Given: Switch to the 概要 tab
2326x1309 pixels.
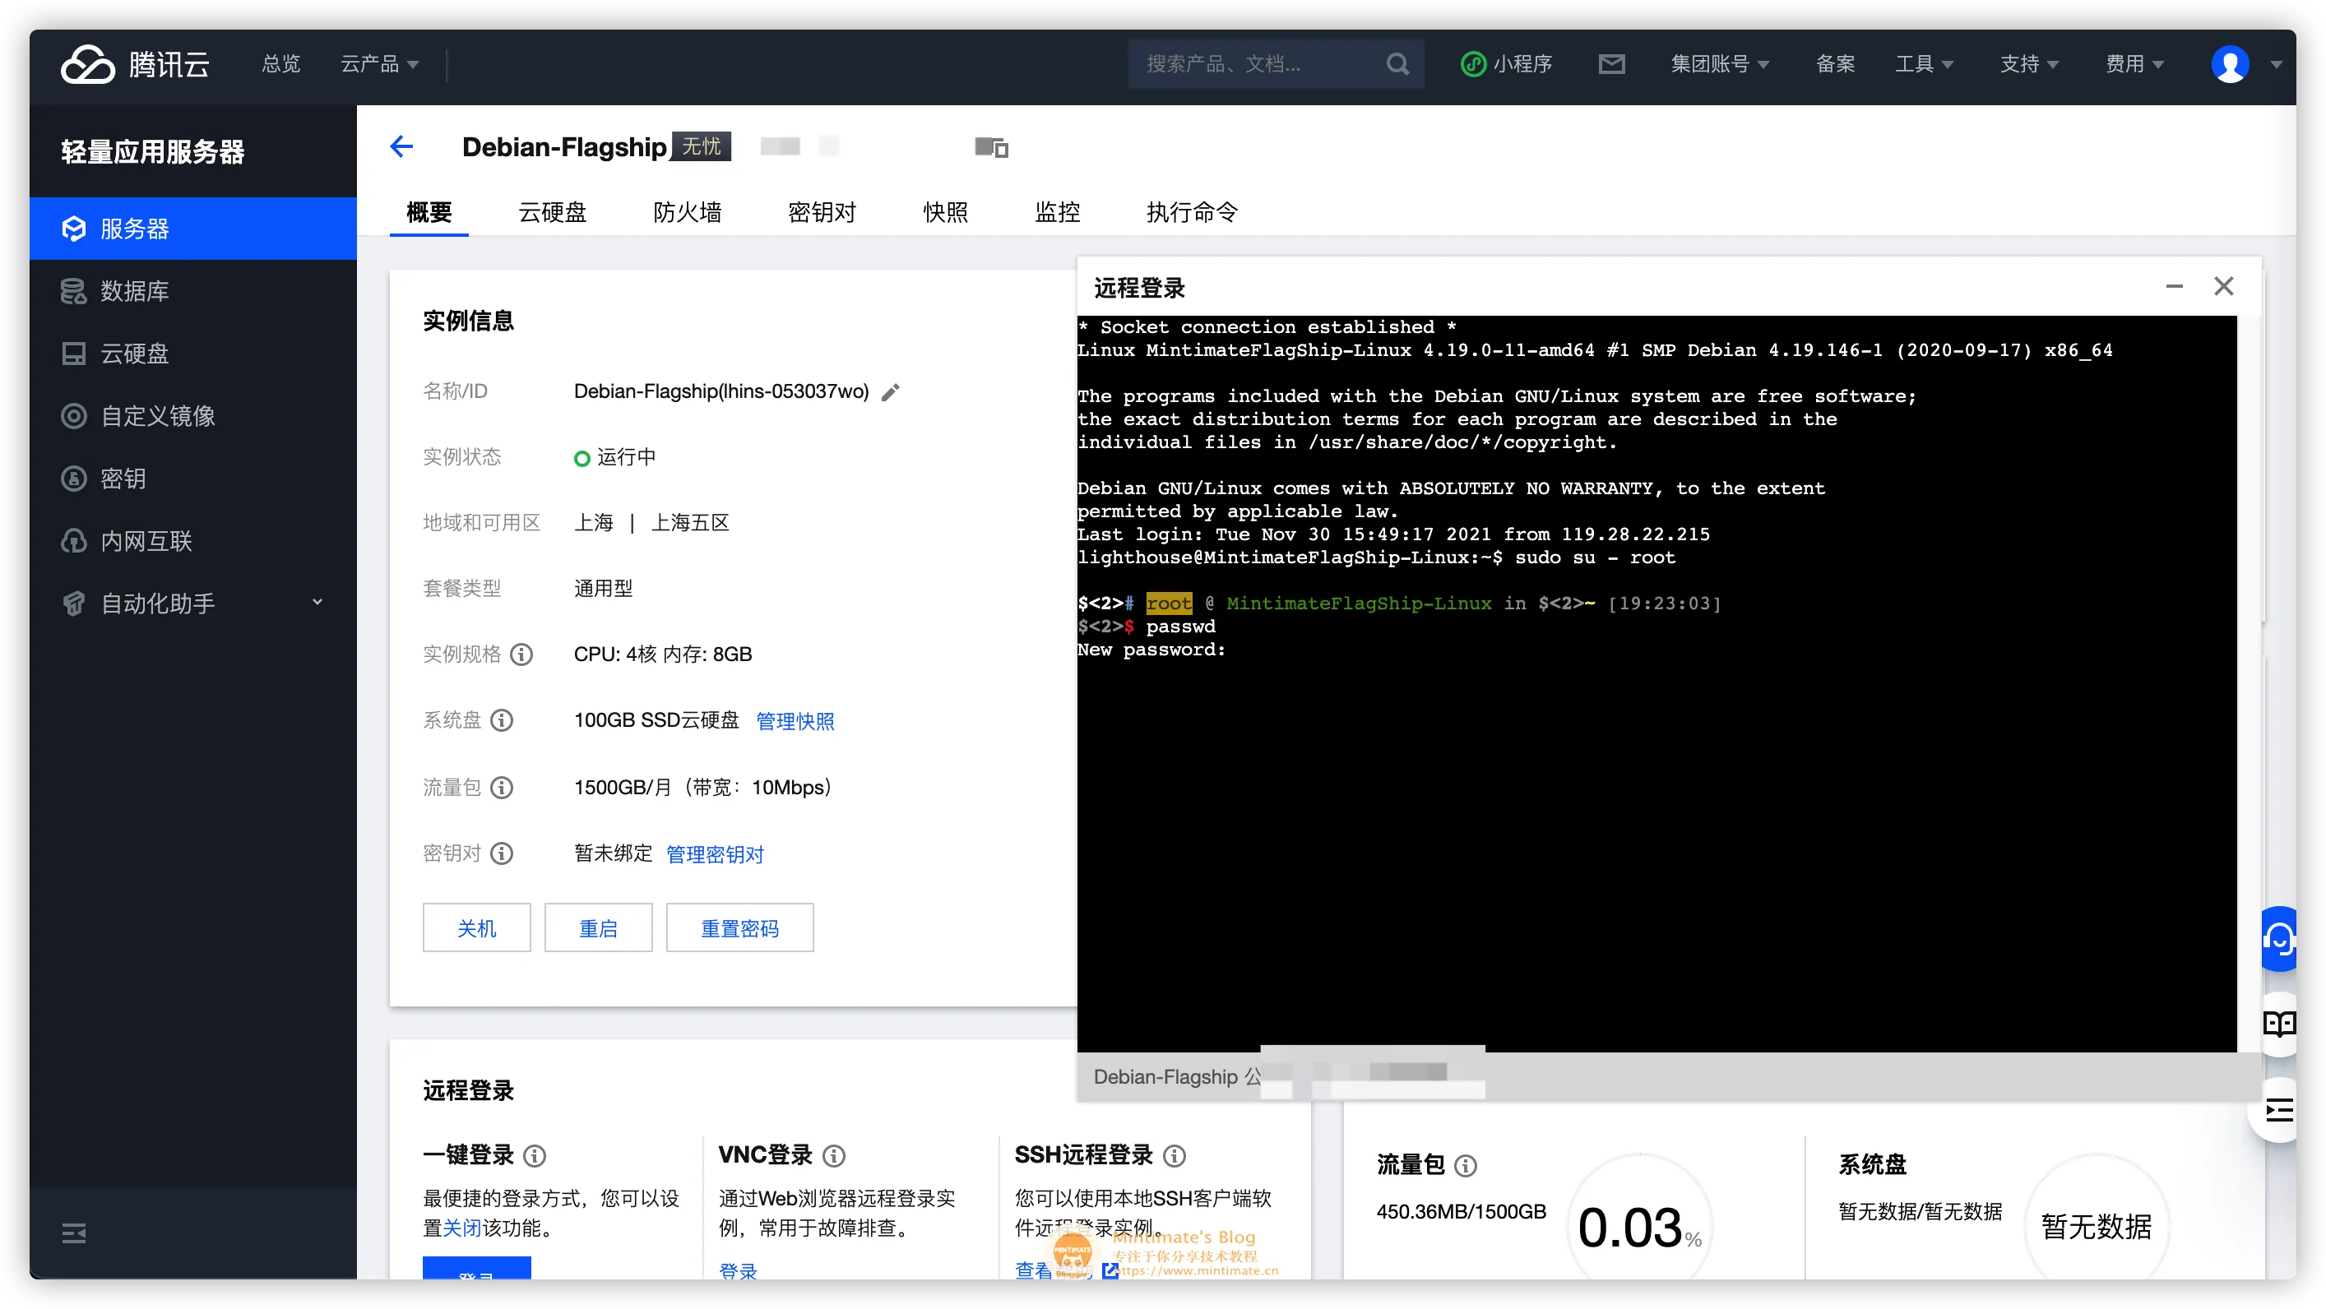Looking at the screenshot, I should (x=429, y=212).
